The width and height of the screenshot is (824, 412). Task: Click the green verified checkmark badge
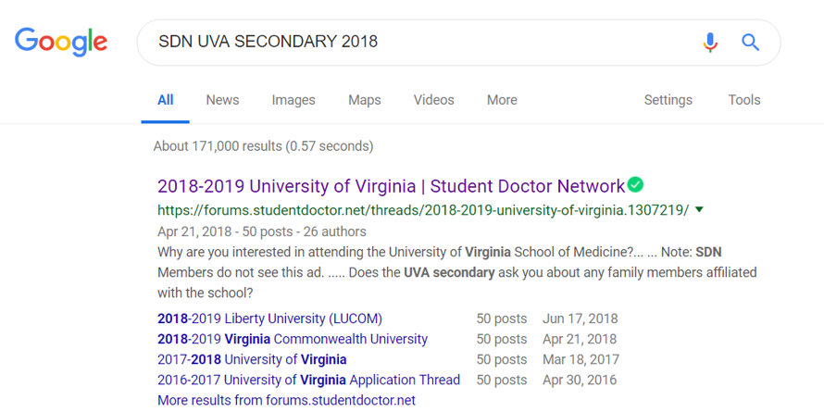pyautogui.click(x=635, y=185)
